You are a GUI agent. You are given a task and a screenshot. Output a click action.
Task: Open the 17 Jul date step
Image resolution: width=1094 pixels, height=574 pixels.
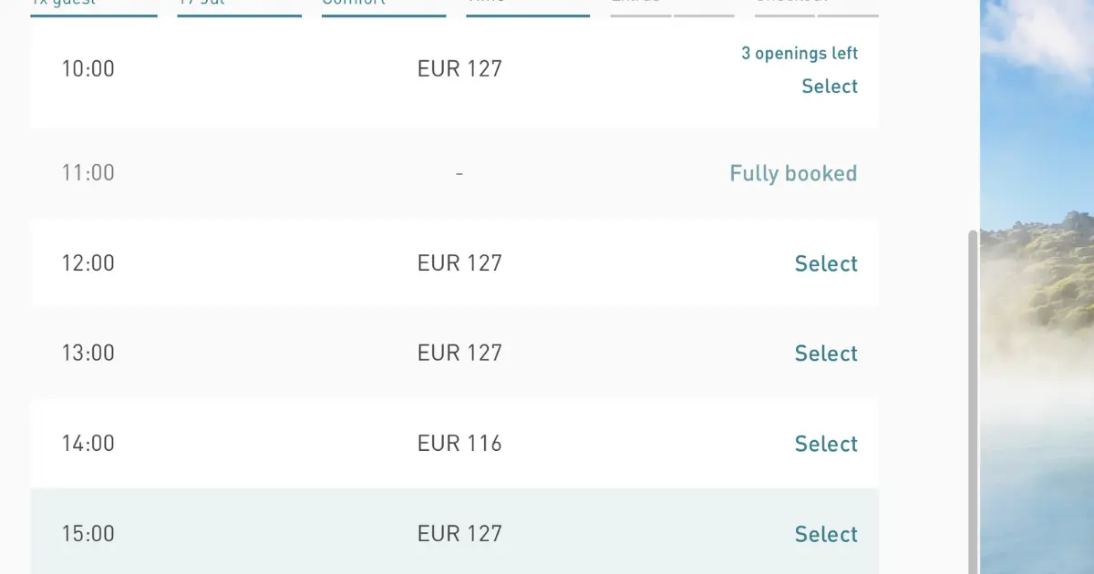click(239, 5)
